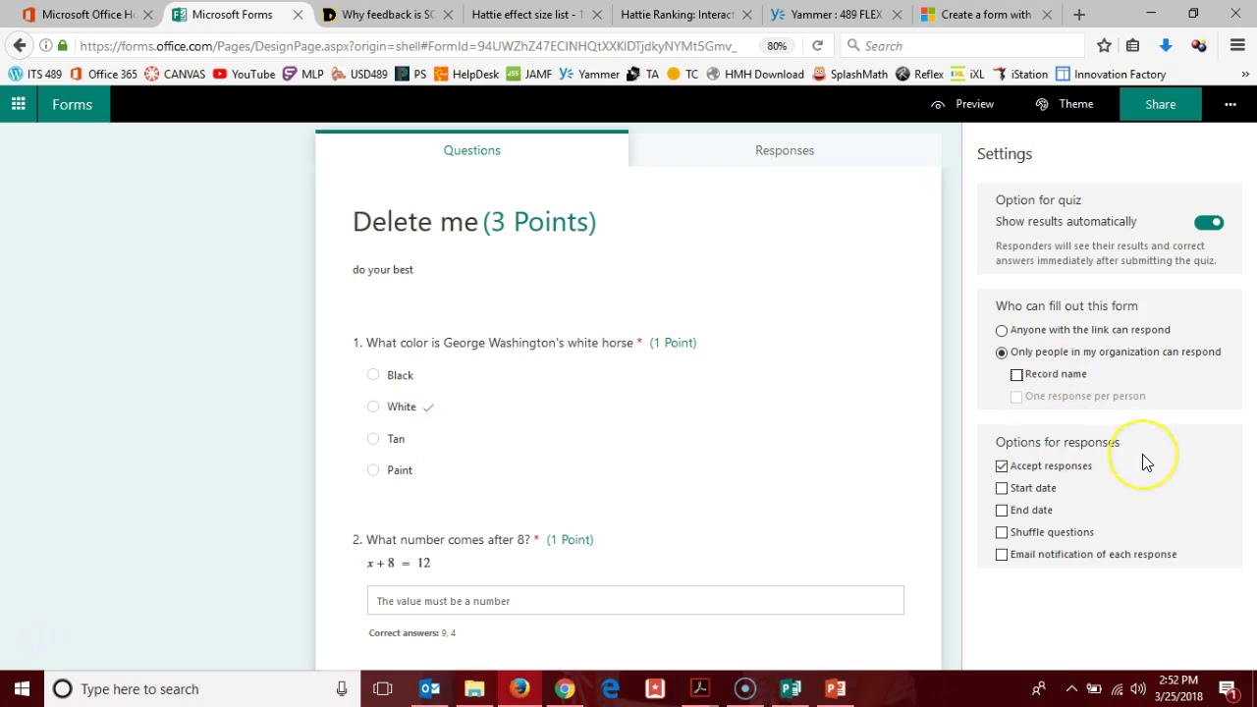Open File Explorer from the taskbar
Viewport: 1257px width, 707px height.
click(474, 689)
